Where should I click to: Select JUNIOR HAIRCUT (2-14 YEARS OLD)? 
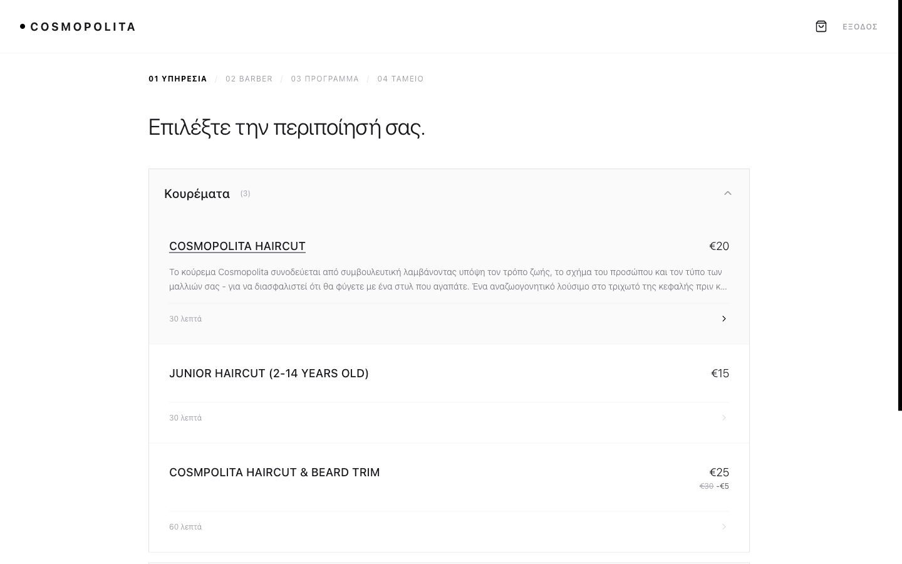269,373
